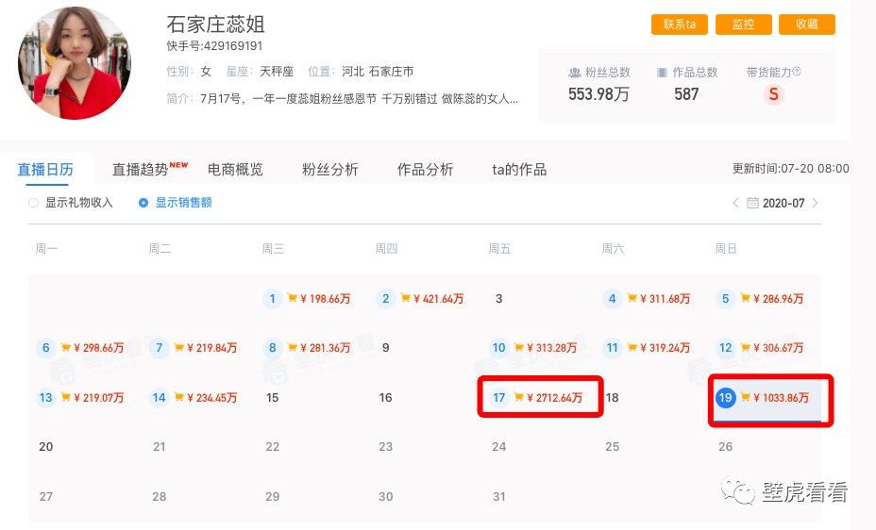Screen dimensions: 876x530
Task: Click the cart icon on July 2
Action: click(x=405, y=299)
